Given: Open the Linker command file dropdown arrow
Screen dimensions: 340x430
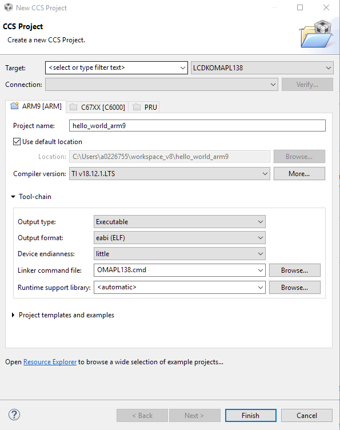Looking at the screenshot, I should pos(260,270).
